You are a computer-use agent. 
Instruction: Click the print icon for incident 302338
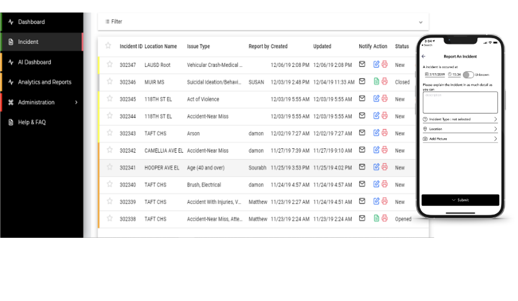pos(385,218)
